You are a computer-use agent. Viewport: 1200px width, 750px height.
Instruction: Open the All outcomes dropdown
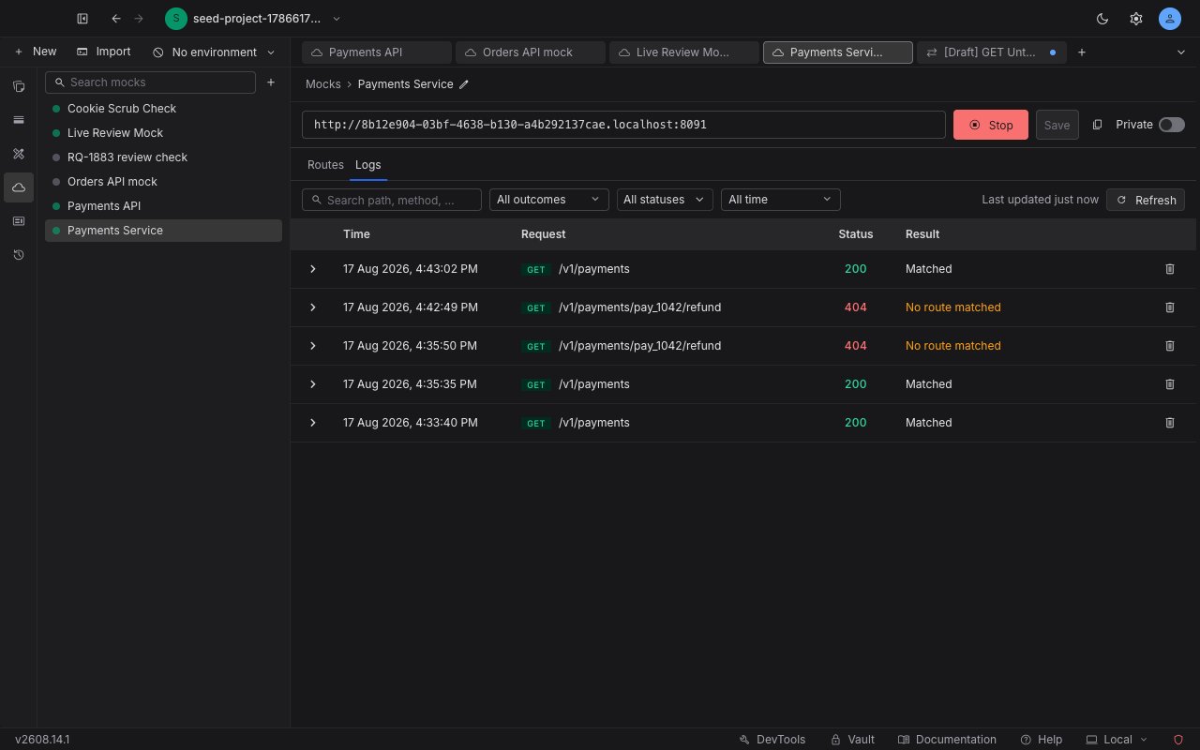click(549, 200)
